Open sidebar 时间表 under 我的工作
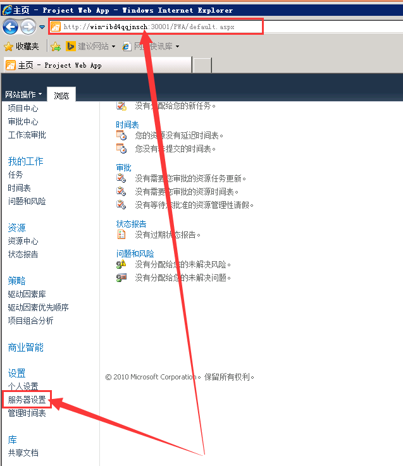Screen dimensions: 403x466 click(x=20, y=188)
